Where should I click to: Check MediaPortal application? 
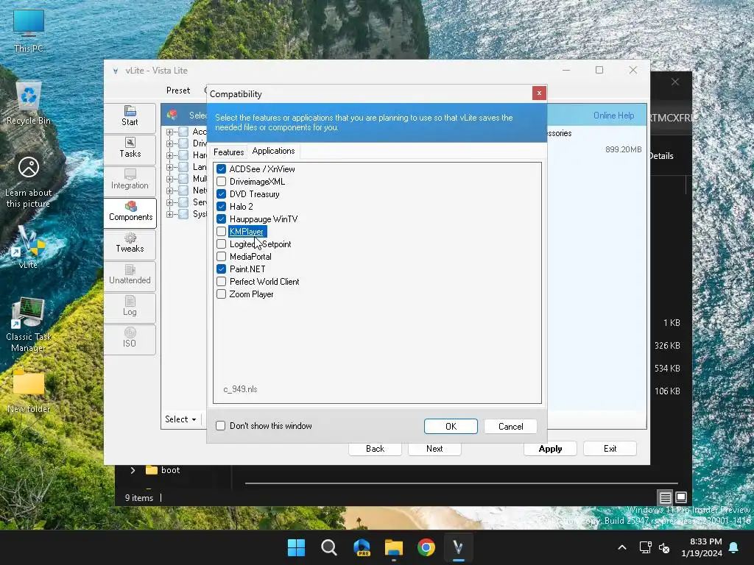click(221, 257)
